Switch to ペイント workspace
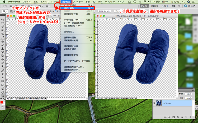 click(165, 6)
